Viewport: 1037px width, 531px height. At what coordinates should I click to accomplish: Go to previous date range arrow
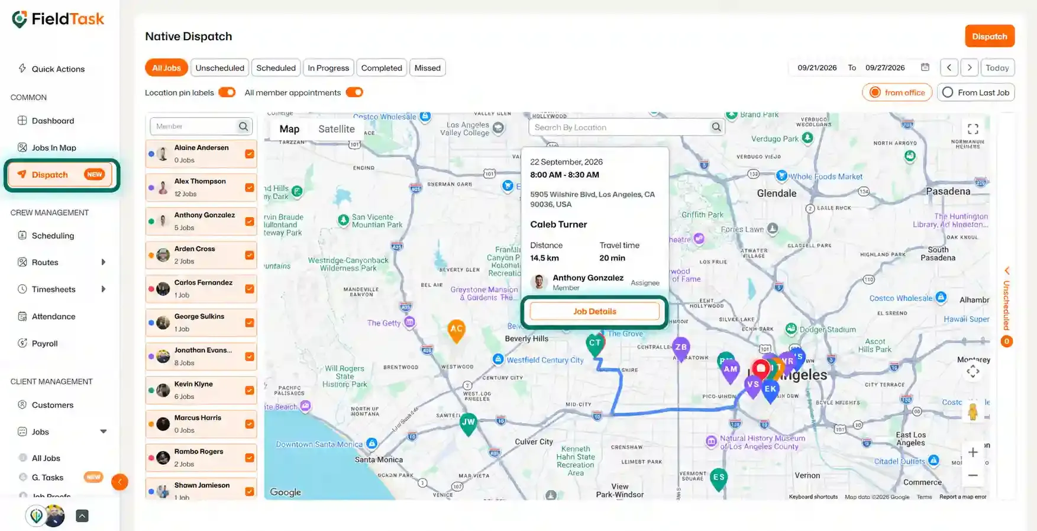(949, 67)
